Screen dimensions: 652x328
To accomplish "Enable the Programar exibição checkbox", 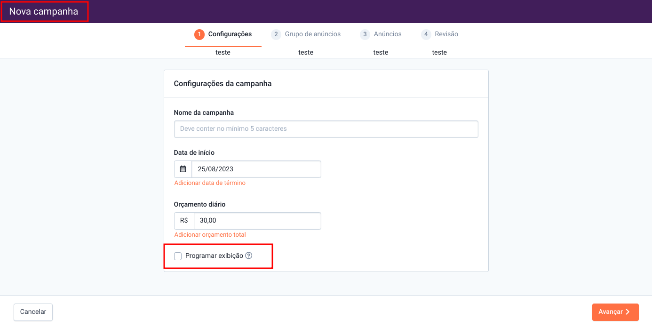I will 178,256.
